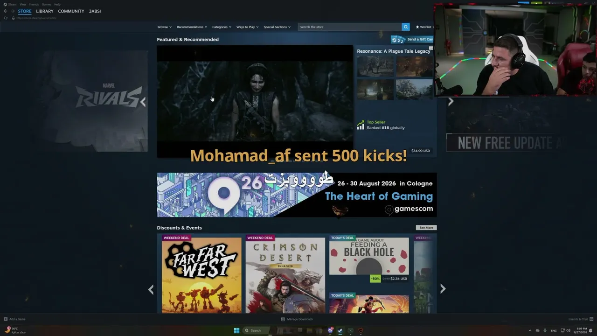This screenshot has height=336, width=597.
Task: Click next arrow in Discounts & Events
Action: click(443, 289)
